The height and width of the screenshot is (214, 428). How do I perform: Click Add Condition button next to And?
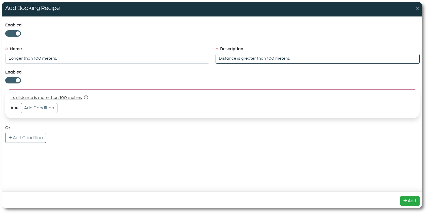39,108
